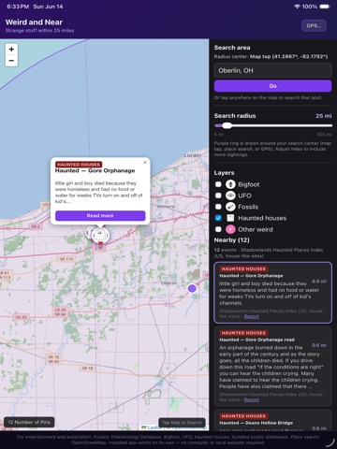Click the 25 mi radius value
Screen dimensions: 337x449
(323, 116)
